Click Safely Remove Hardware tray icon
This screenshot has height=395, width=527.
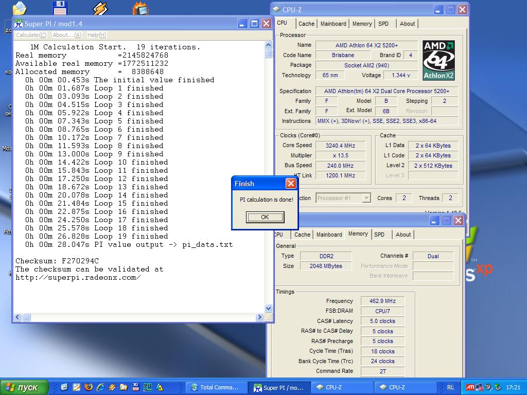tap(498, 387)
